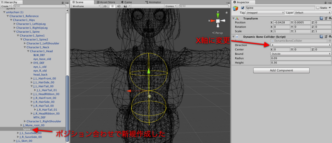
Task: Toggle scene audio speaker icon
Action: 119,6
